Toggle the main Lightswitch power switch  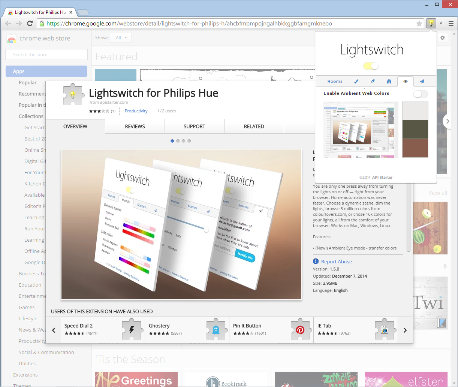coord(371,66)
